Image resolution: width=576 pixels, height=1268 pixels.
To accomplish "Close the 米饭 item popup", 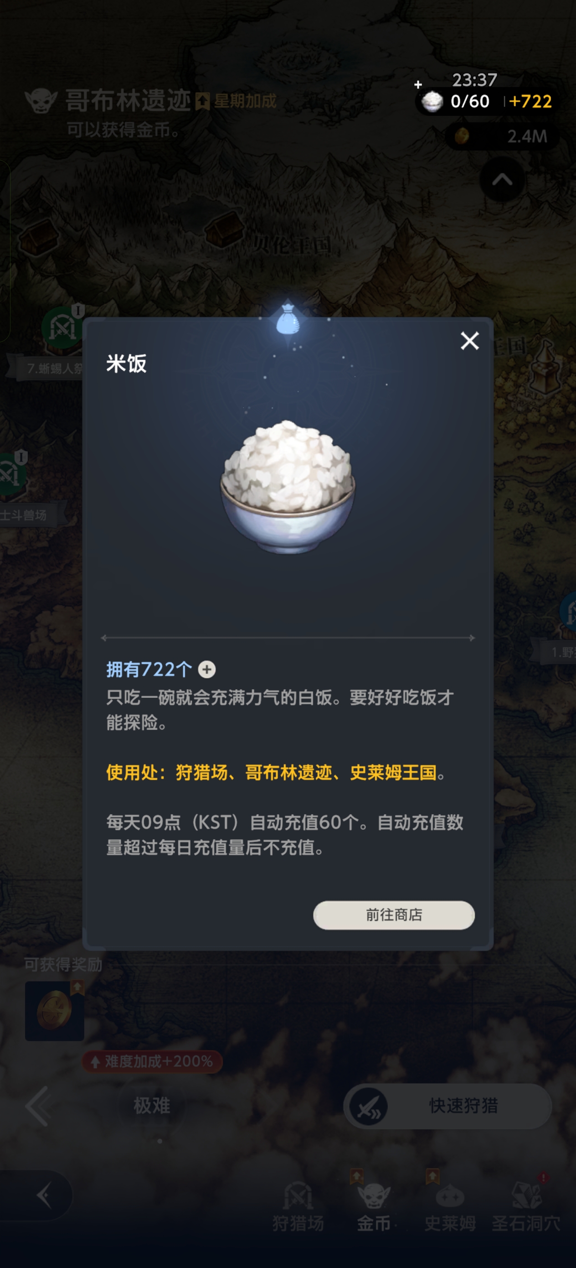I will 469,341.
